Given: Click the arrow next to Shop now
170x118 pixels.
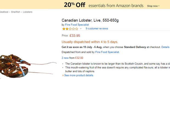Looking at the screenshot, I should point(159,6).
